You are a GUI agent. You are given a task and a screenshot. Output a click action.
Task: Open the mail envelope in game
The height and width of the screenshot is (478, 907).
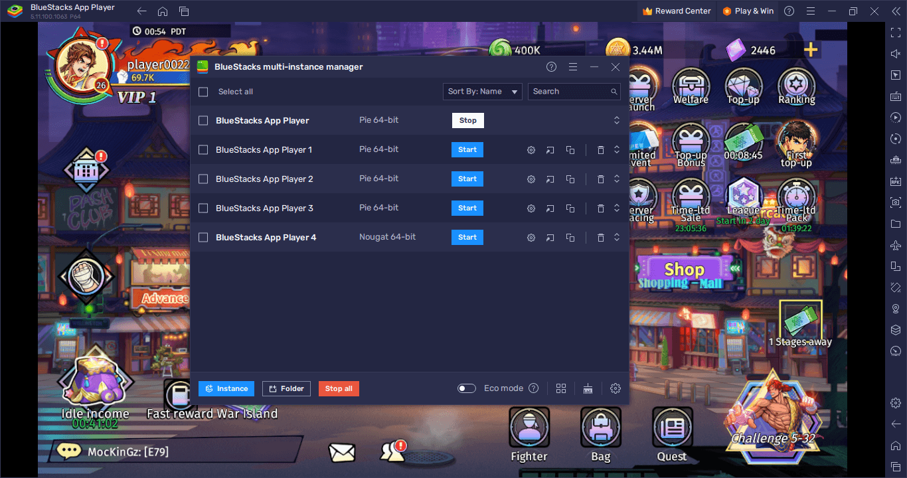pos(342,453)
